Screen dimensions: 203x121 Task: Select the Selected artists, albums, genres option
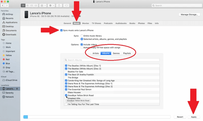pyautogui.click(x=82, y=39)
